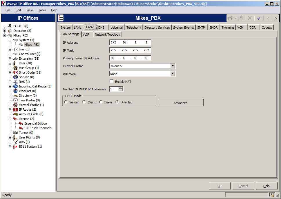Collapse the Mikes_PBX root node
281x199 pixels.
pos(4,35)
